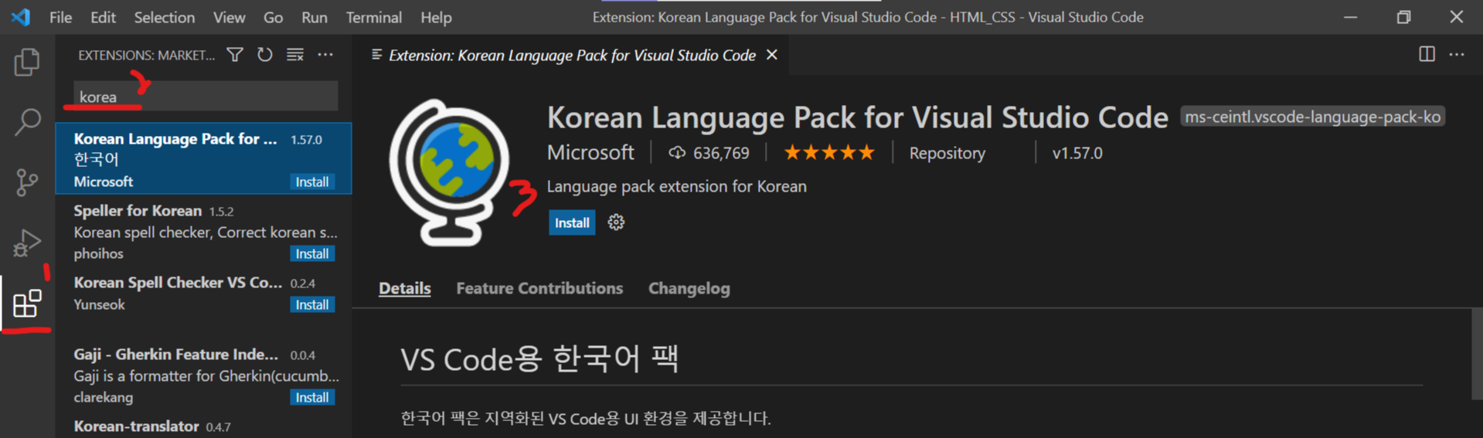Click the Microsoft publisher link
This screenshot has width=1483, height=438.
(590, 153)
